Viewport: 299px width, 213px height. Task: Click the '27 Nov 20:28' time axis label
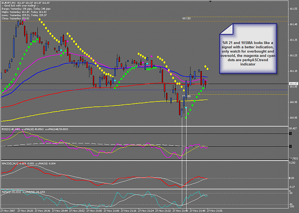25,211
